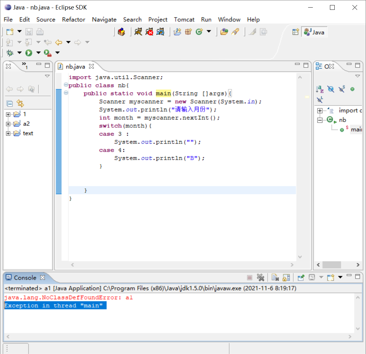366x354 pixels.
Task: Open the dropdown arrow beside the Run button
Action: pyautogui.click(x=38, y=53)
